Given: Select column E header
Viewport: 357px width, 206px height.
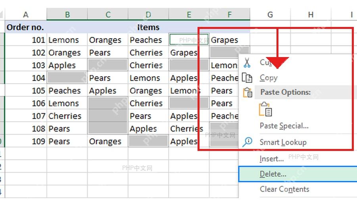Looking at the screenshot, I should pos(189,15).
